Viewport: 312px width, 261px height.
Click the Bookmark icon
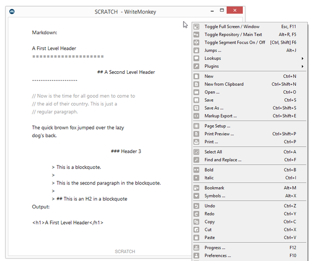pyautogui.click(x=197, y=188)
